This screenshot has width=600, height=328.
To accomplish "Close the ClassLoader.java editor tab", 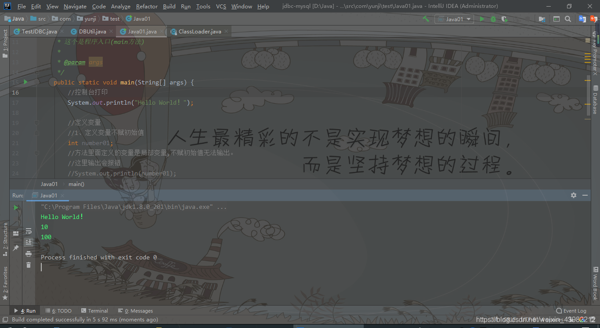I will [226, 31].
